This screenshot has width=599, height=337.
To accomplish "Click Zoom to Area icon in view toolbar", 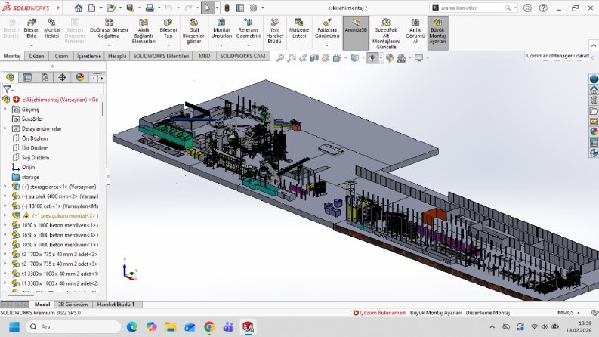I will pos(292,58).
